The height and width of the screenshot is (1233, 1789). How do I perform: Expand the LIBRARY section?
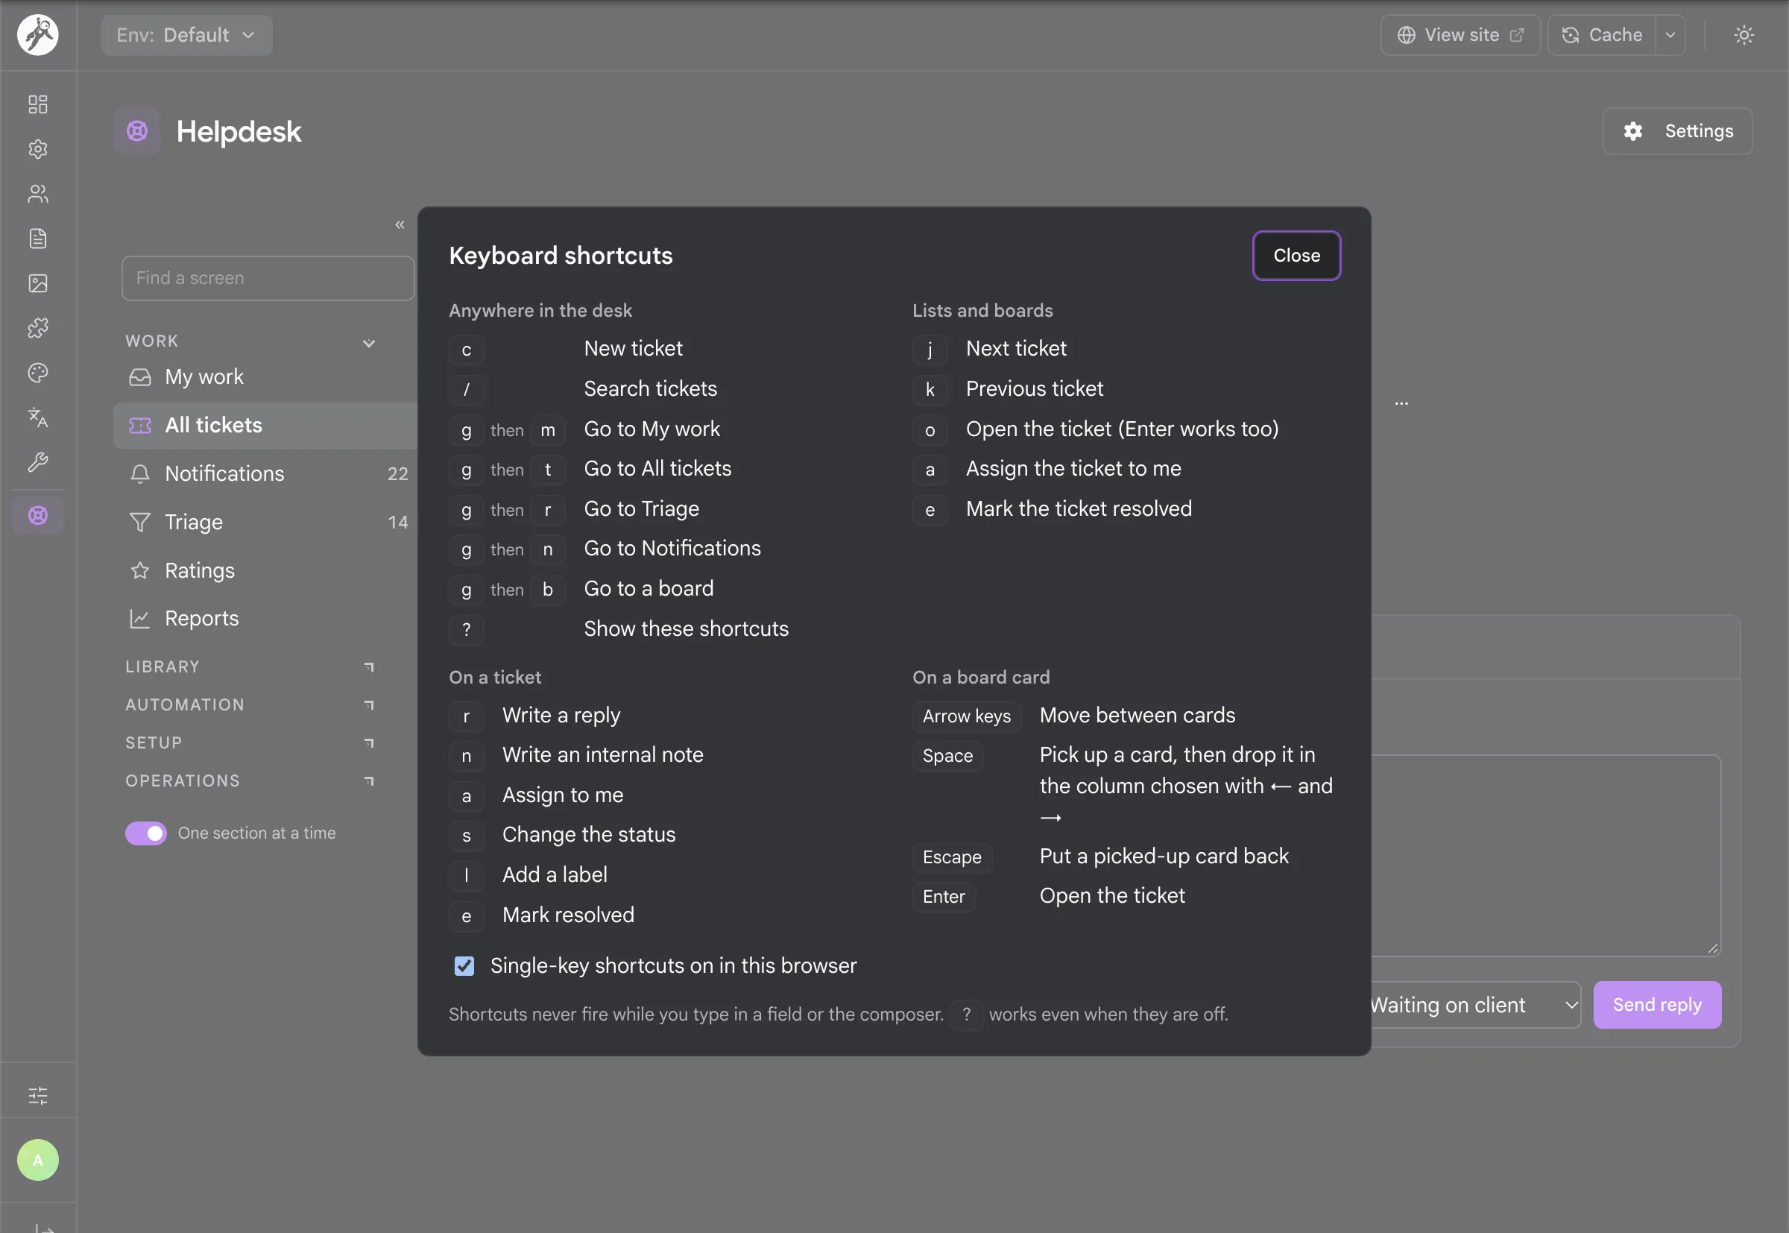point(251,666)
